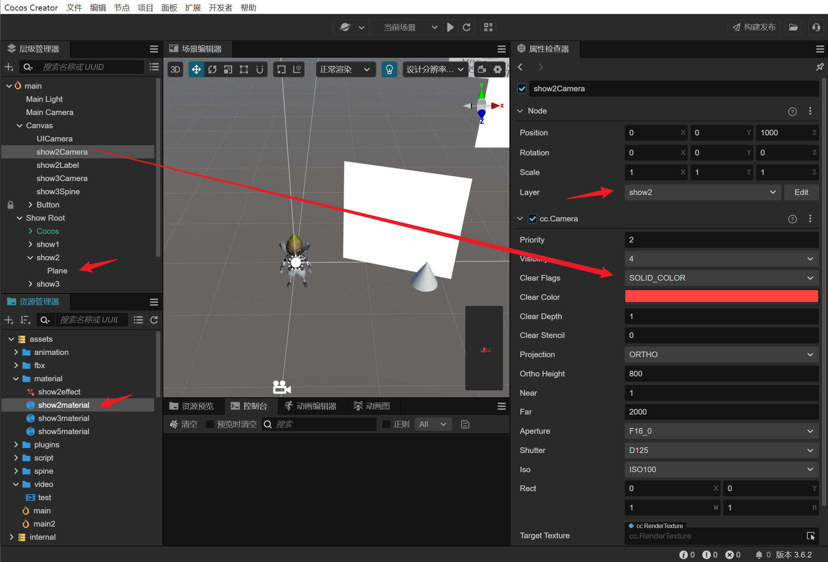This screenshot has width=828, height=562.
Task: Open scene camera settings icon
Action: (x=482, y=69)
